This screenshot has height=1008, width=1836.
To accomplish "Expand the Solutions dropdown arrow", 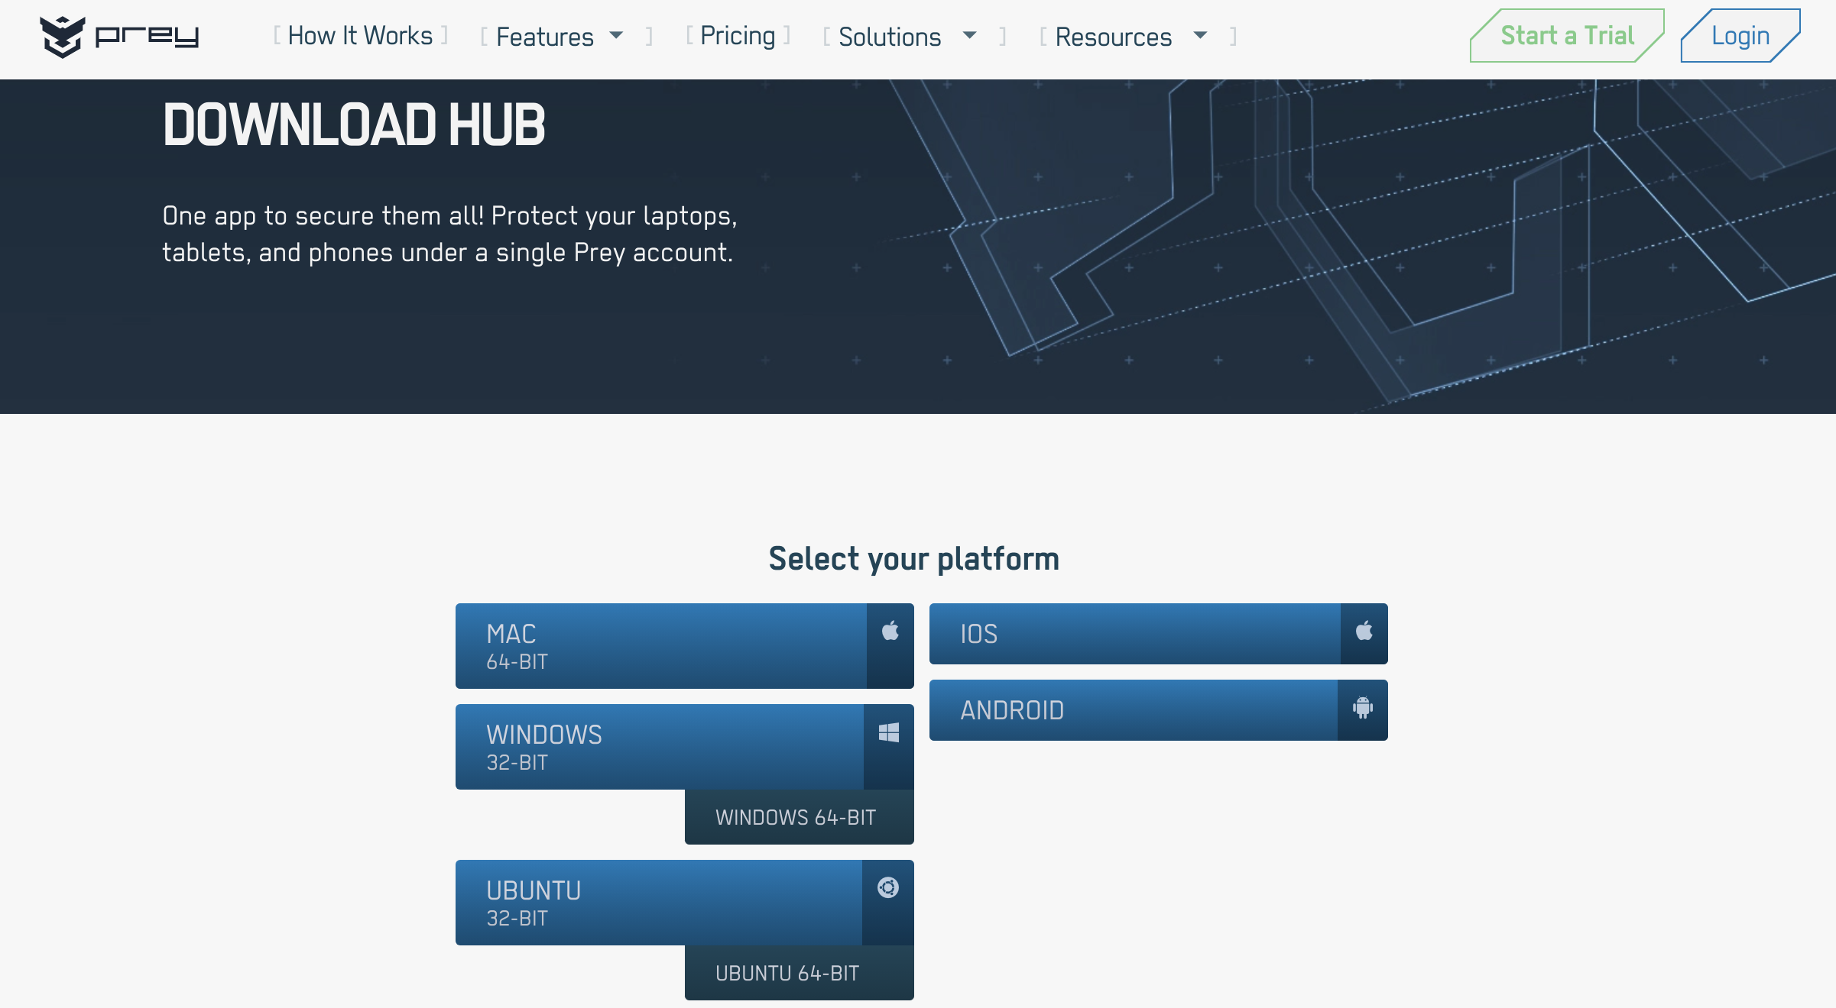I will 969,35.
